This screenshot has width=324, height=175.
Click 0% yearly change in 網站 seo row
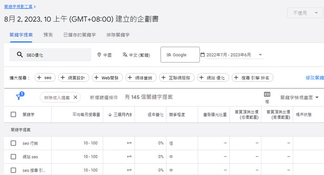point(161,156)
